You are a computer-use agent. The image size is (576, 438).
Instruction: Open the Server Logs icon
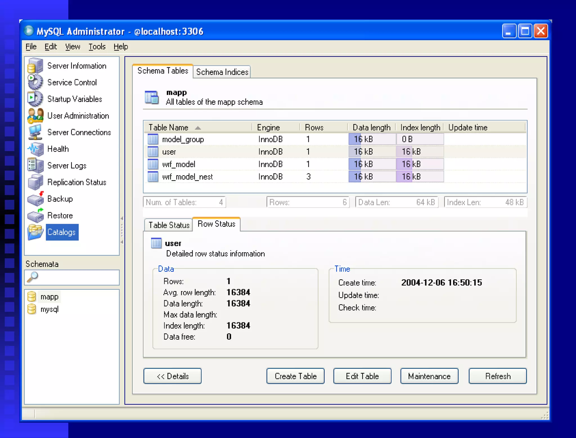[35, 166]
